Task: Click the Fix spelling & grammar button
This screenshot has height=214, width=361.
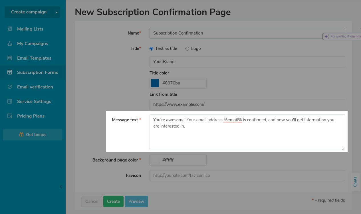Action: 342,37
